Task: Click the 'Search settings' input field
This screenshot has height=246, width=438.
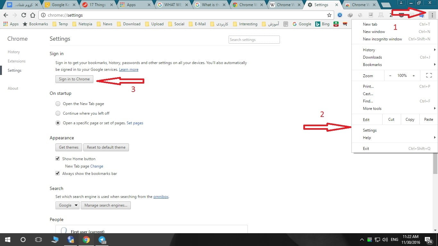Action: [254, 40]
